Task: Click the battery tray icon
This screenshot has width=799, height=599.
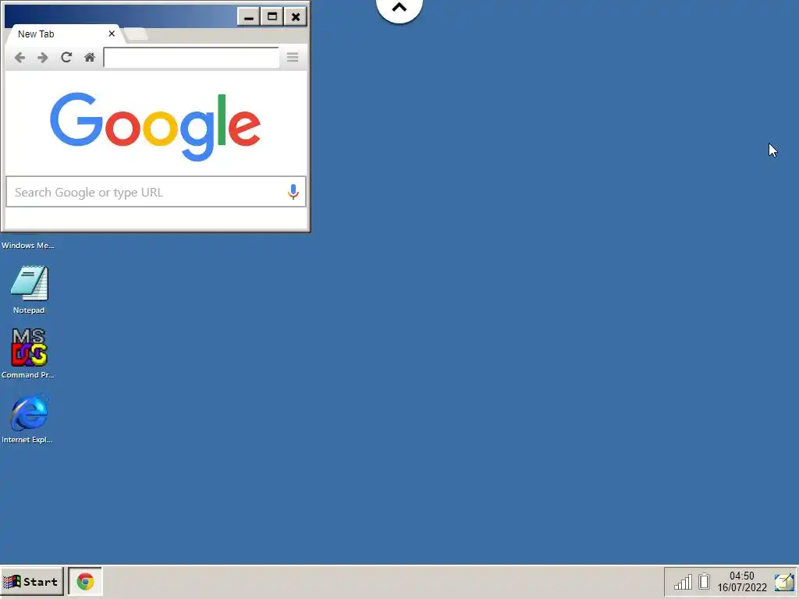Action: [705, 581]
